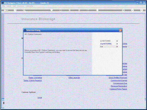This screenshot has height=110, width=147.
Task: Open the Local link under Custom Options
Action: click(40, 98)
